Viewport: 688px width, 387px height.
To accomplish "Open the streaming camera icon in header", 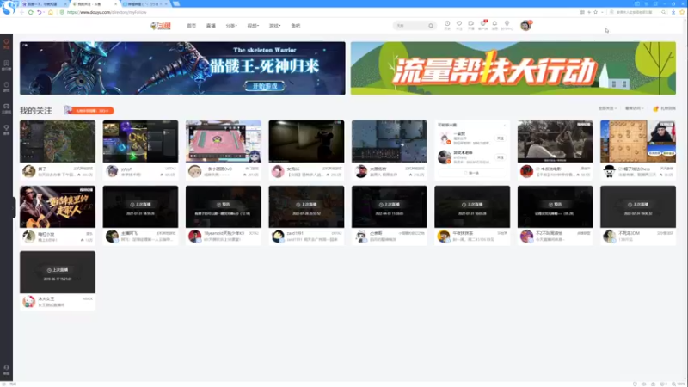I will pyautogui.click(x=470, y=25).
